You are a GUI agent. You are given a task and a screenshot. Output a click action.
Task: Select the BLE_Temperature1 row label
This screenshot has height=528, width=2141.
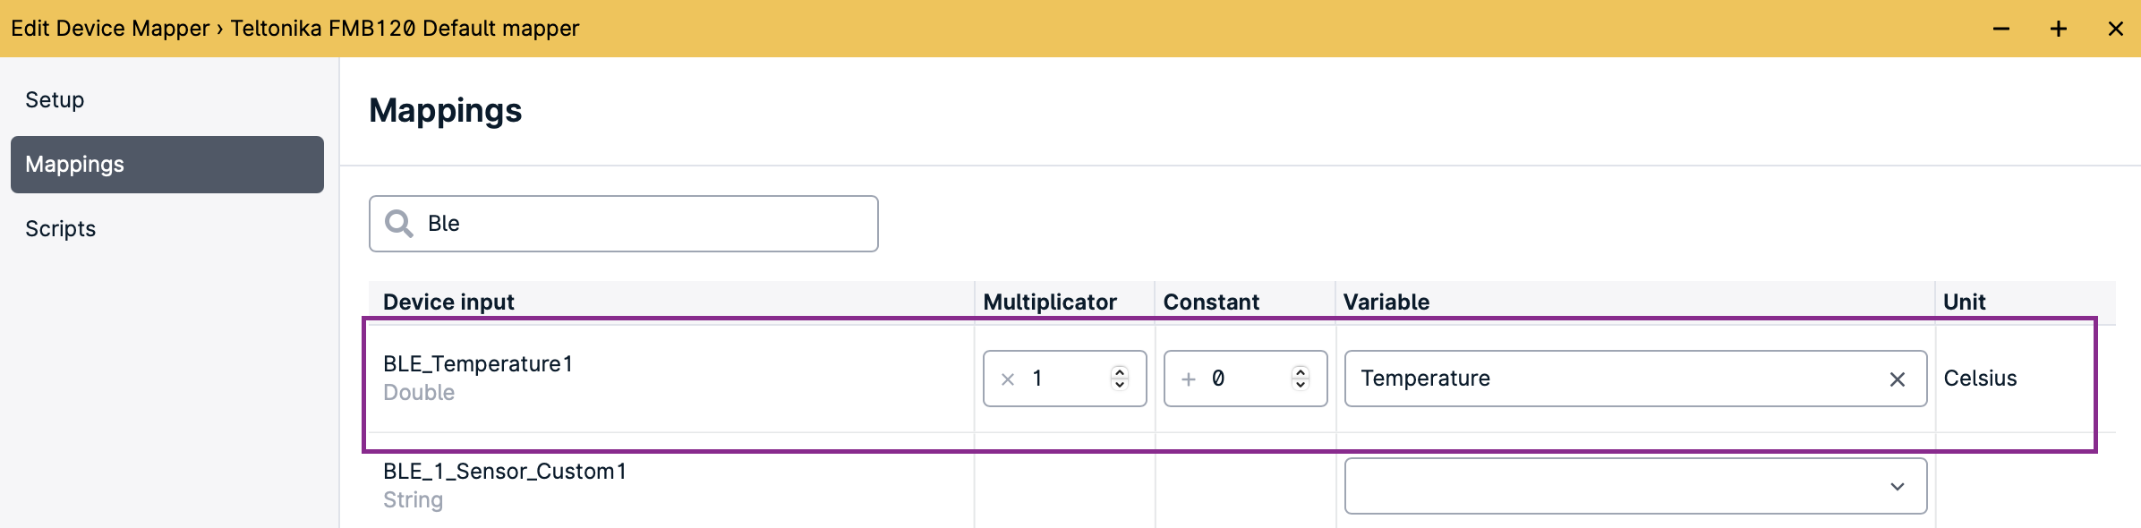point(478,364)
